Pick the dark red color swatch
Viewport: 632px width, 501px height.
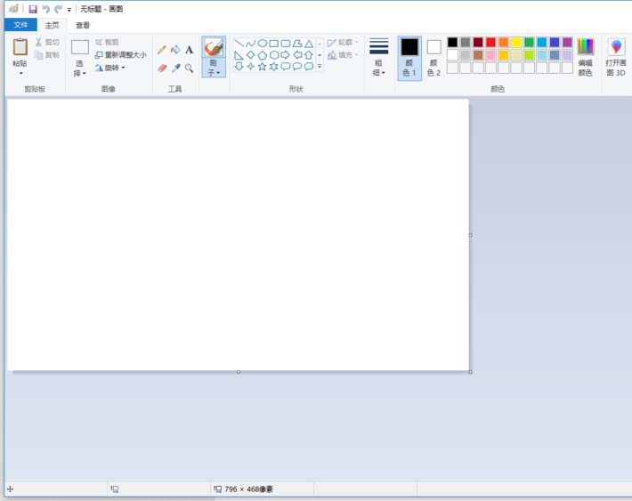tap(478, 43)
